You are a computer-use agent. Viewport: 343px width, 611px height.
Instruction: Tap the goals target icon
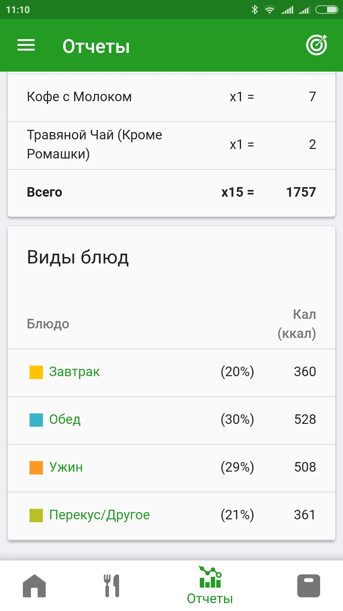316,45
